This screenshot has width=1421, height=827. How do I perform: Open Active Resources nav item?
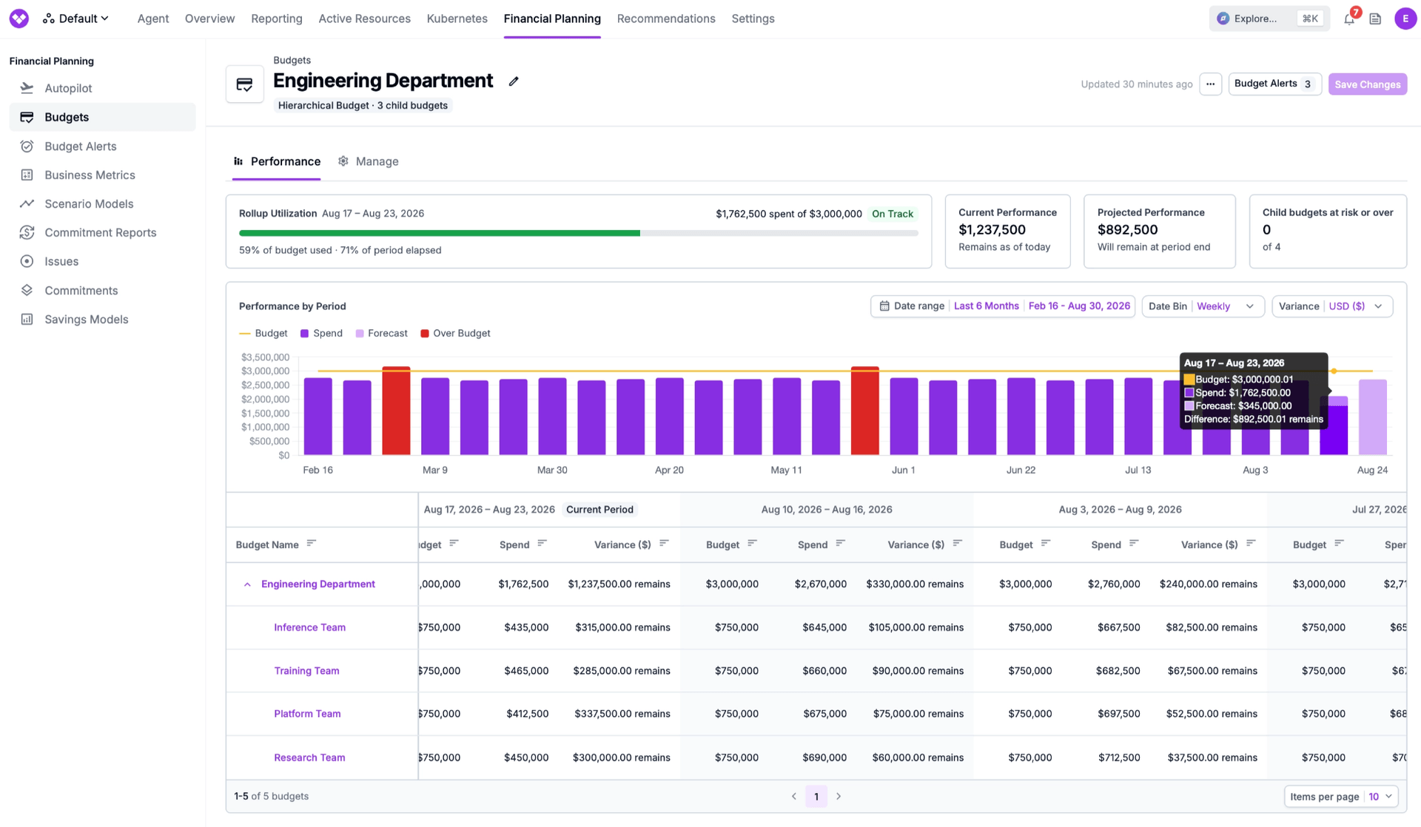364,18
